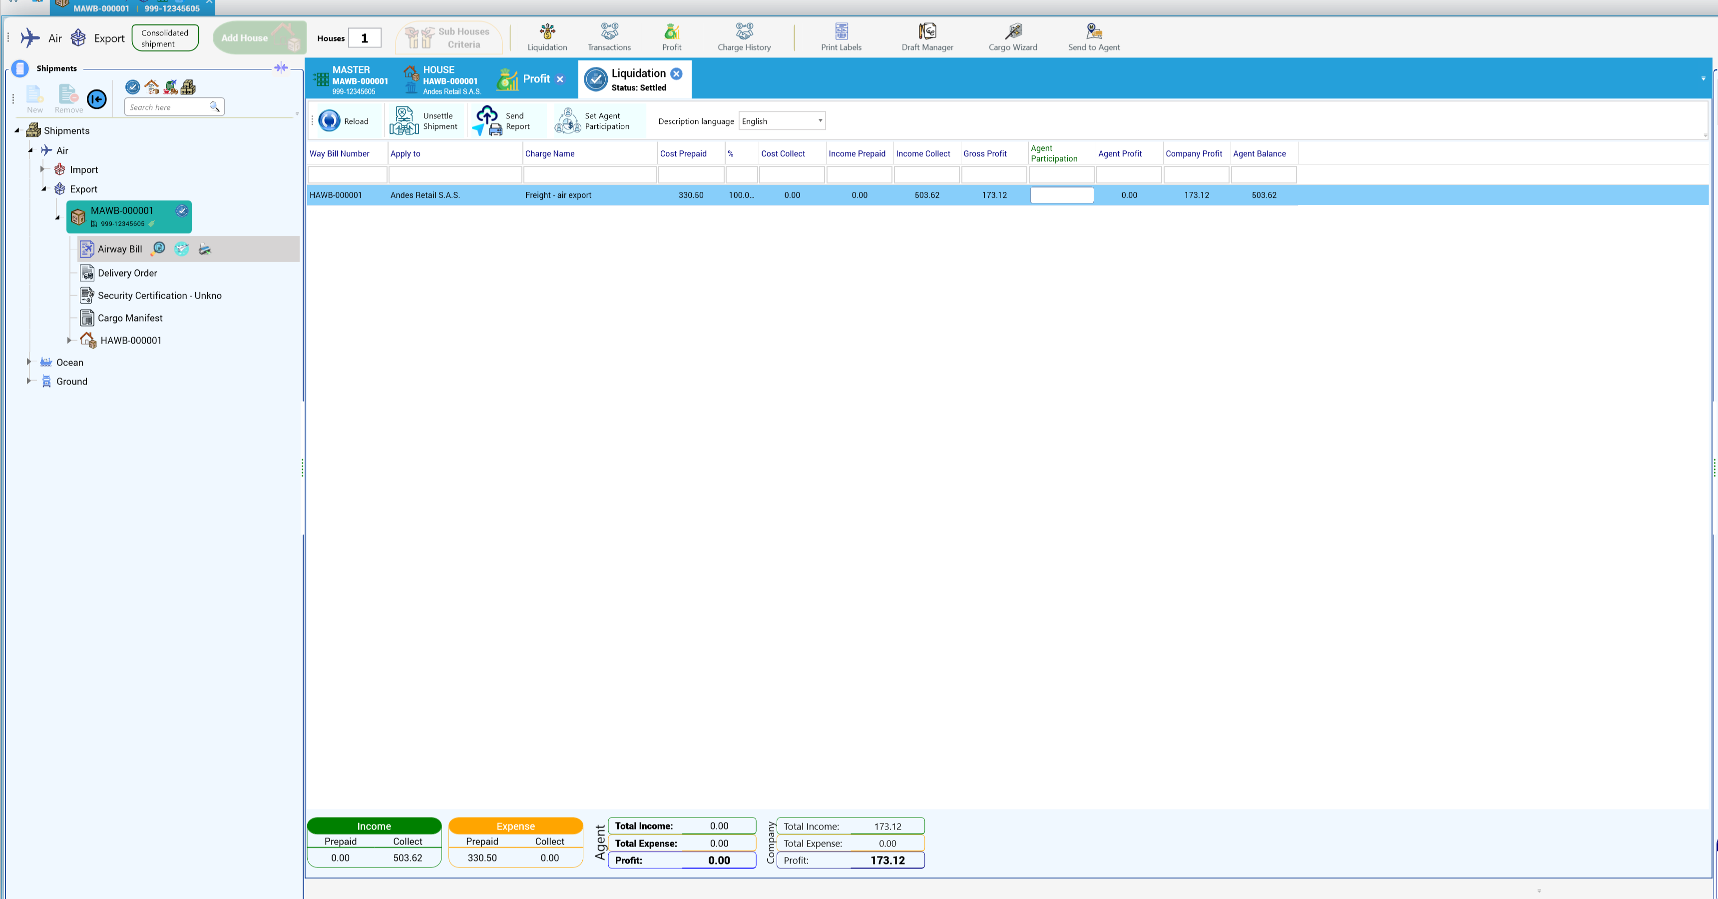The image size is (1718, 899).
Task: Click the shipments Search here field
Action: (x=173, y=107)
